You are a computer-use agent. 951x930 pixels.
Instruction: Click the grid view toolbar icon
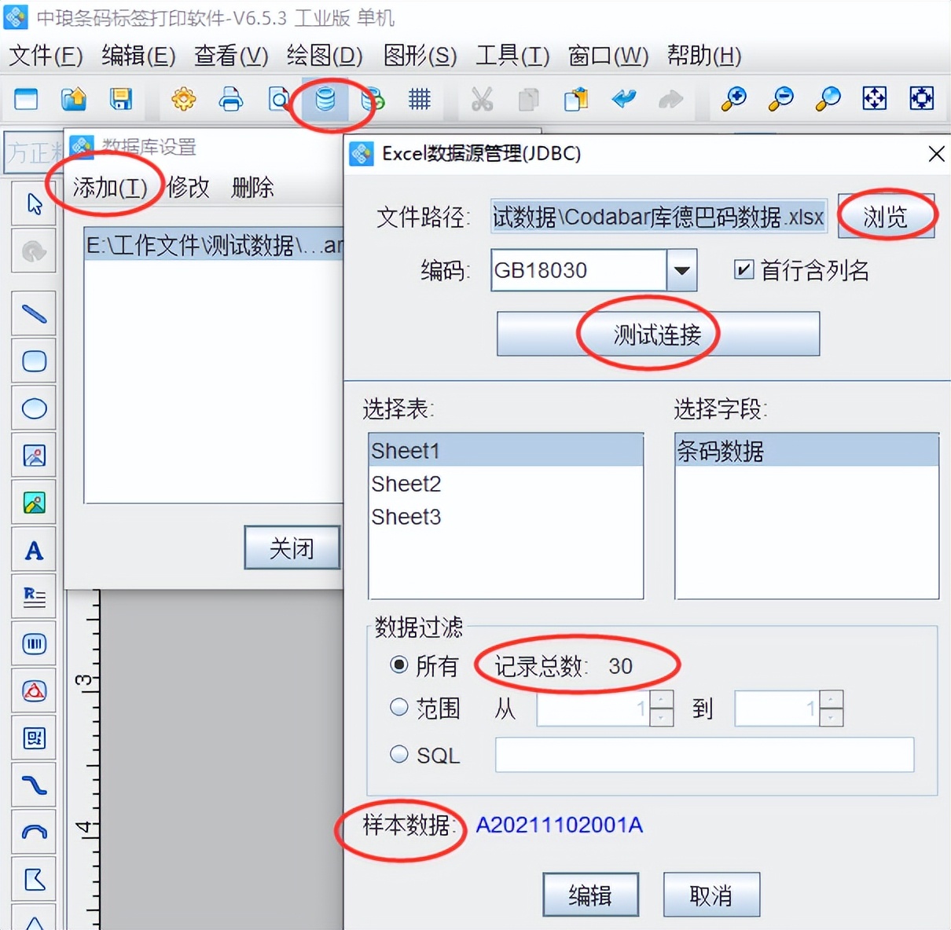point(419,100)
